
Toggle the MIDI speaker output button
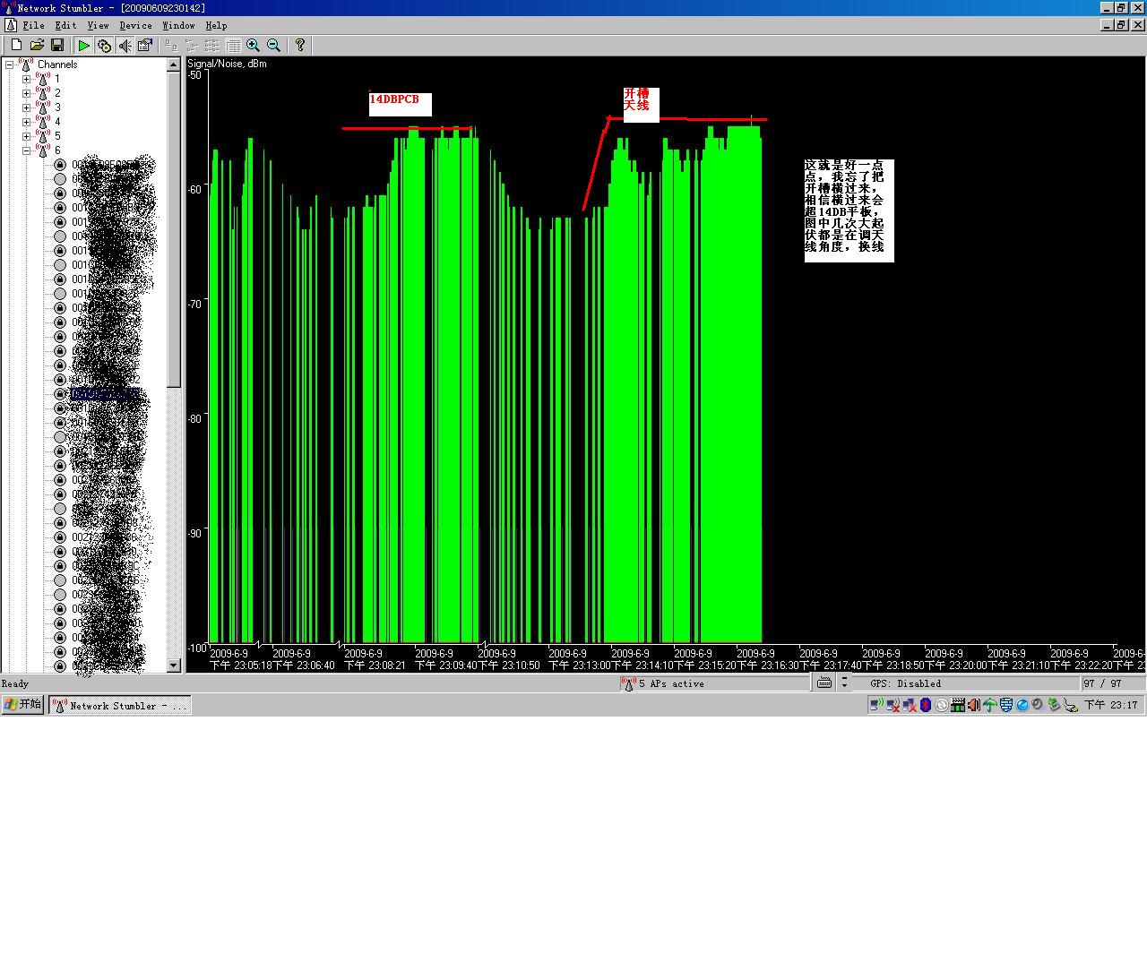(125, 45)
